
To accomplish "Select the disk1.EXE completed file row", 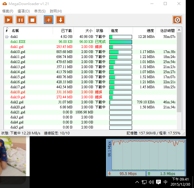I will tap(90, 42).
